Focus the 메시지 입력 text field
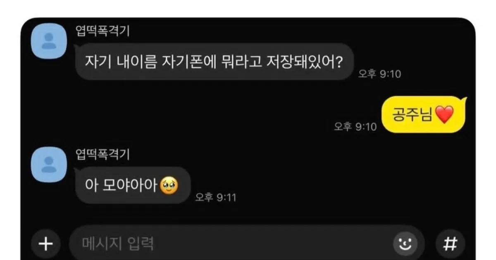The image size is (496, 260). (x=231, y=243)
